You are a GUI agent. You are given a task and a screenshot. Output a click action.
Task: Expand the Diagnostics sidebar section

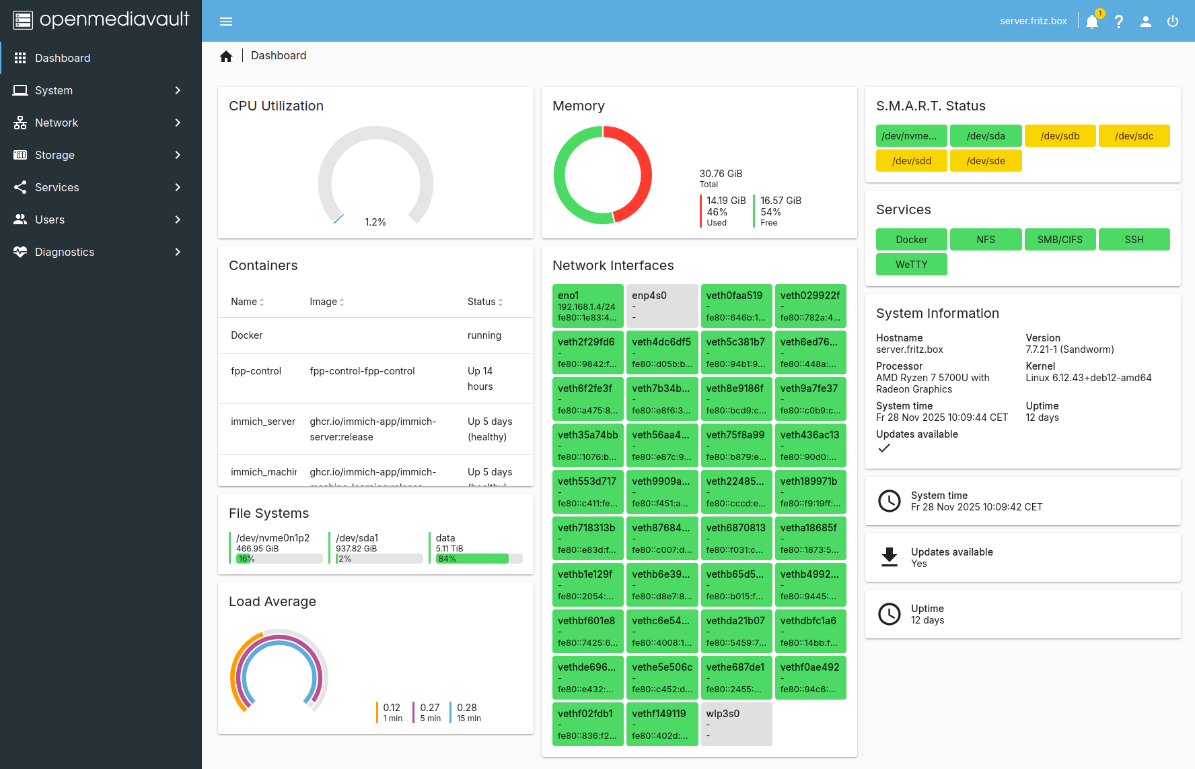point(101,252)
